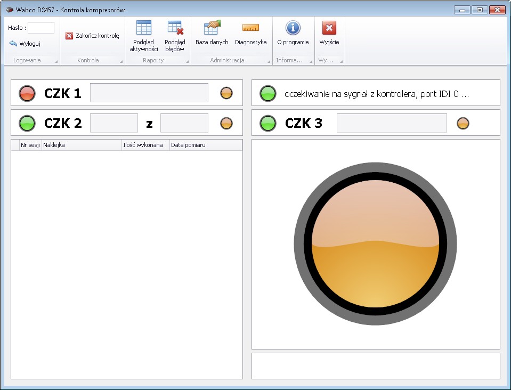The width and height of the screenshot is (511, 390).
Task: Click the small amber indicator in CZK 2 row
Action: click(x=226, y=123)
